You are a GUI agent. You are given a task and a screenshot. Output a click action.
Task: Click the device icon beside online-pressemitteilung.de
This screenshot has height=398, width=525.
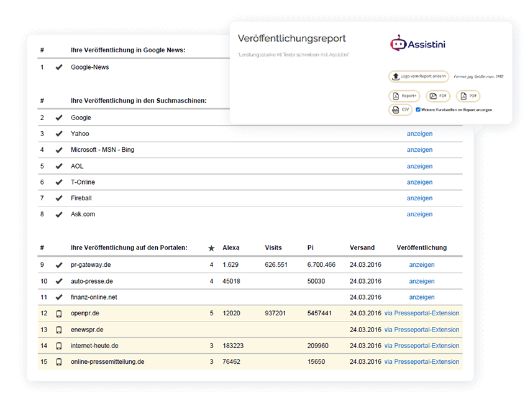pyautogui.click(x=59, y=362)
